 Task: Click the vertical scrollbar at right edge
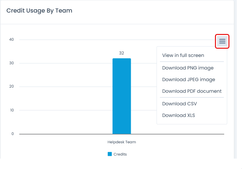coord(236,80)
